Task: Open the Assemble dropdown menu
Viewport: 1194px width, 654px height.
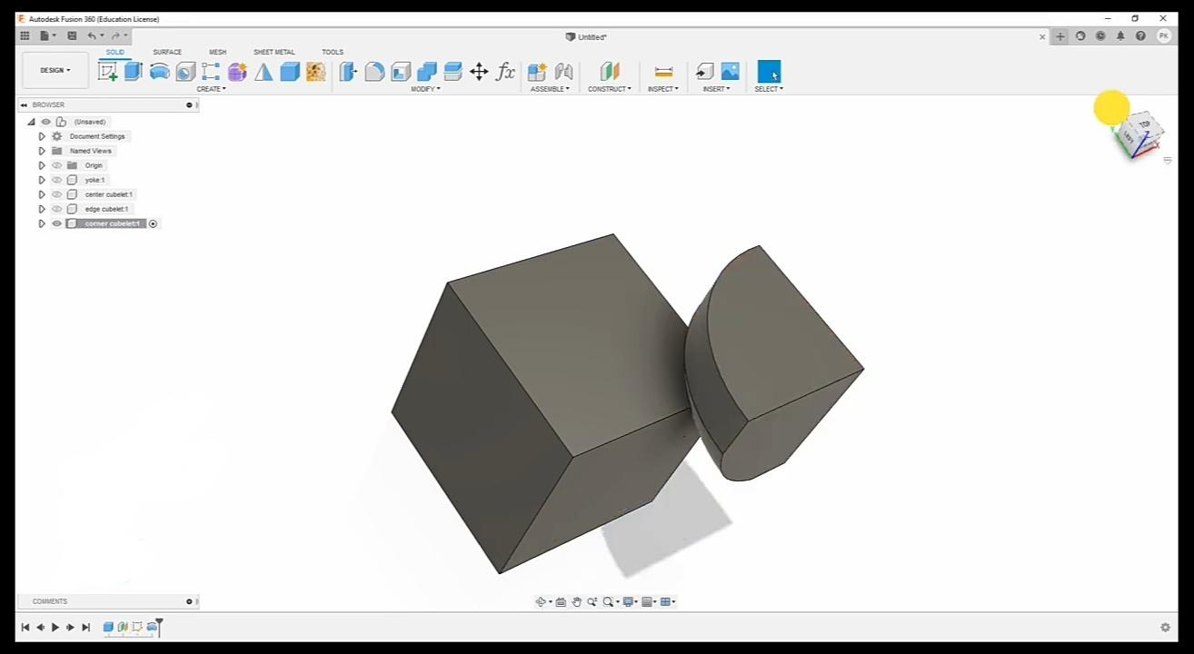Action: tap(550, 89)
